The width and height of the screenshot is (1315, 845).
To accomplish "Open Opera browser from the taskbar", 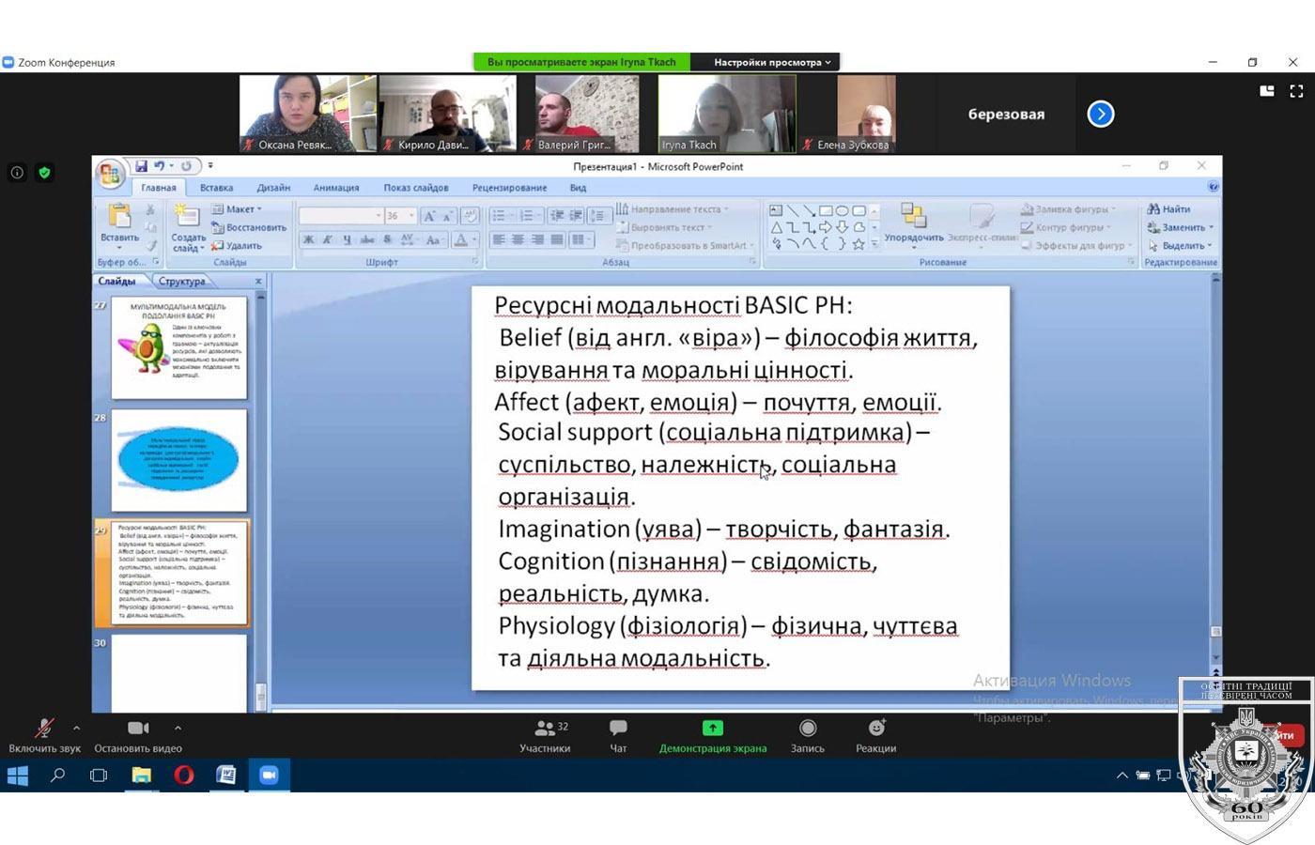I will (x=183, y=775).
